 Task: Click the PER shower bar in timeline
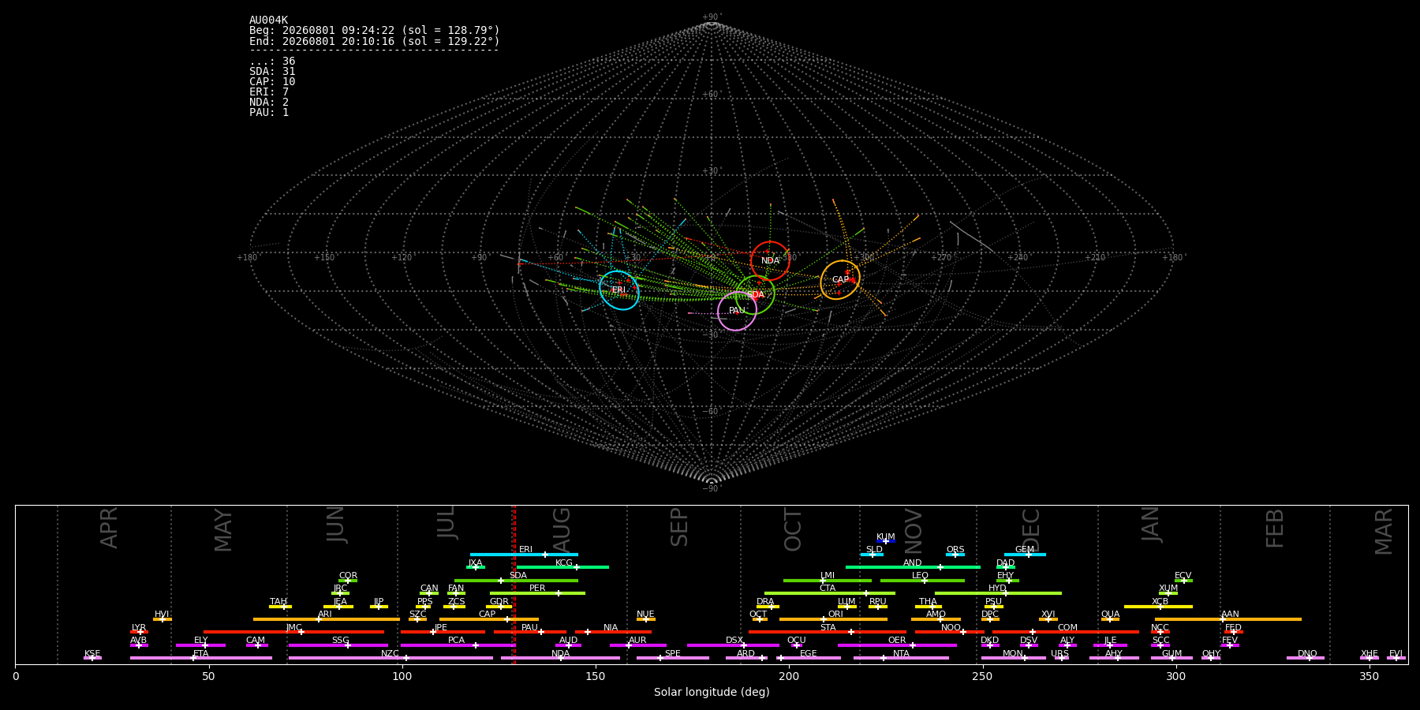537,593
